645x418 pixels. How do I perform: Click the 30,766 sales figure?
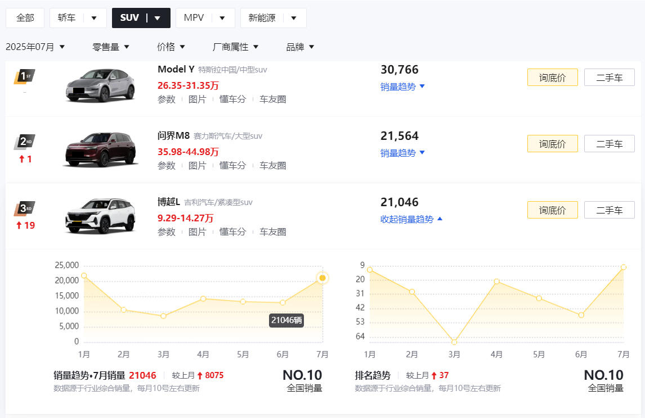coord(400,70)
